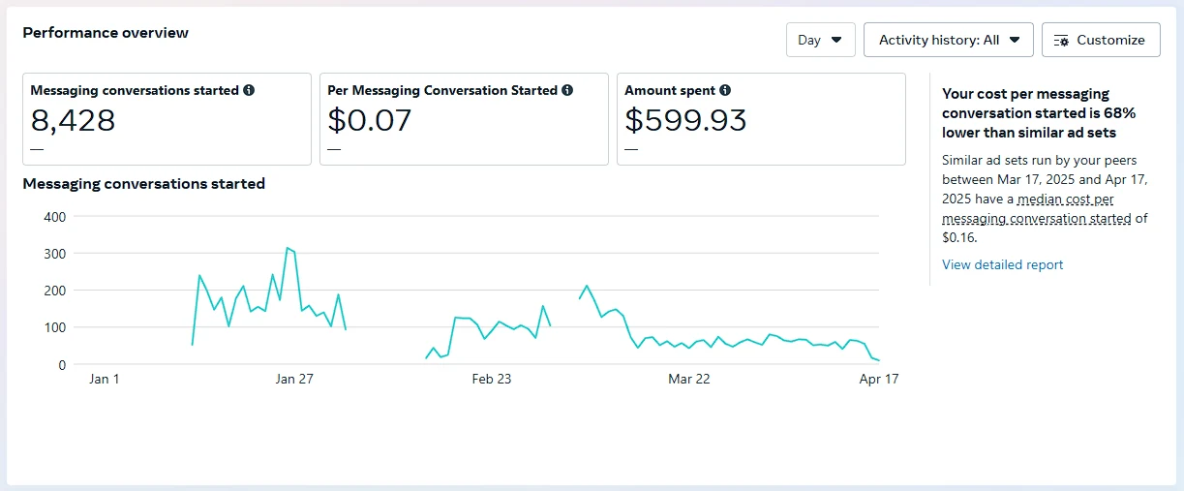Select the Messaging conversations started metric card
Image resolution: width=1184 pixels, height=491 pixels.
pos(167,119)
